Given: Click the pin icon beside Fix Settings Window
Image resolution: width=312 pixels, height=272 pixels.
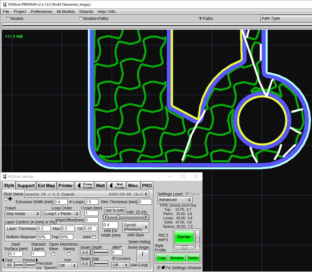Looking at the screenshot, I should [163, 268].
